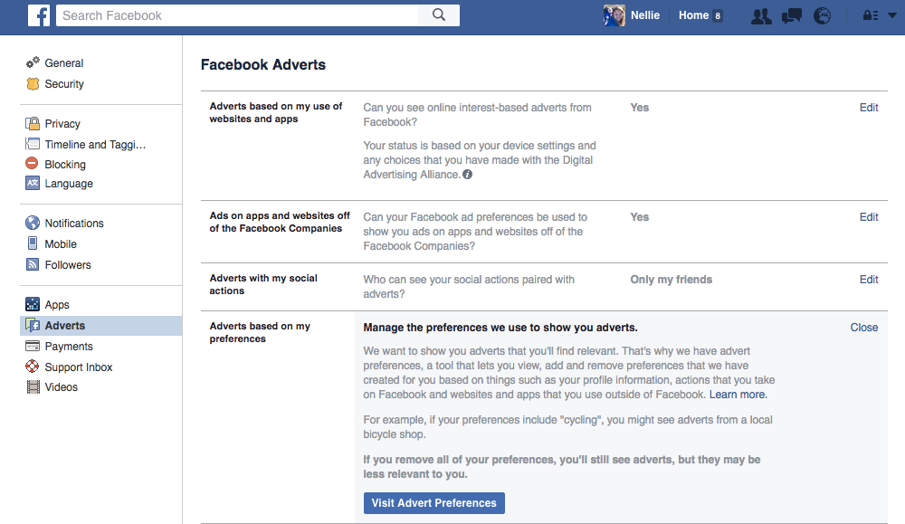Screen dimensions: 905x524
Task: Select Blocking in the sidebar
Action: [x=64, y=165]
